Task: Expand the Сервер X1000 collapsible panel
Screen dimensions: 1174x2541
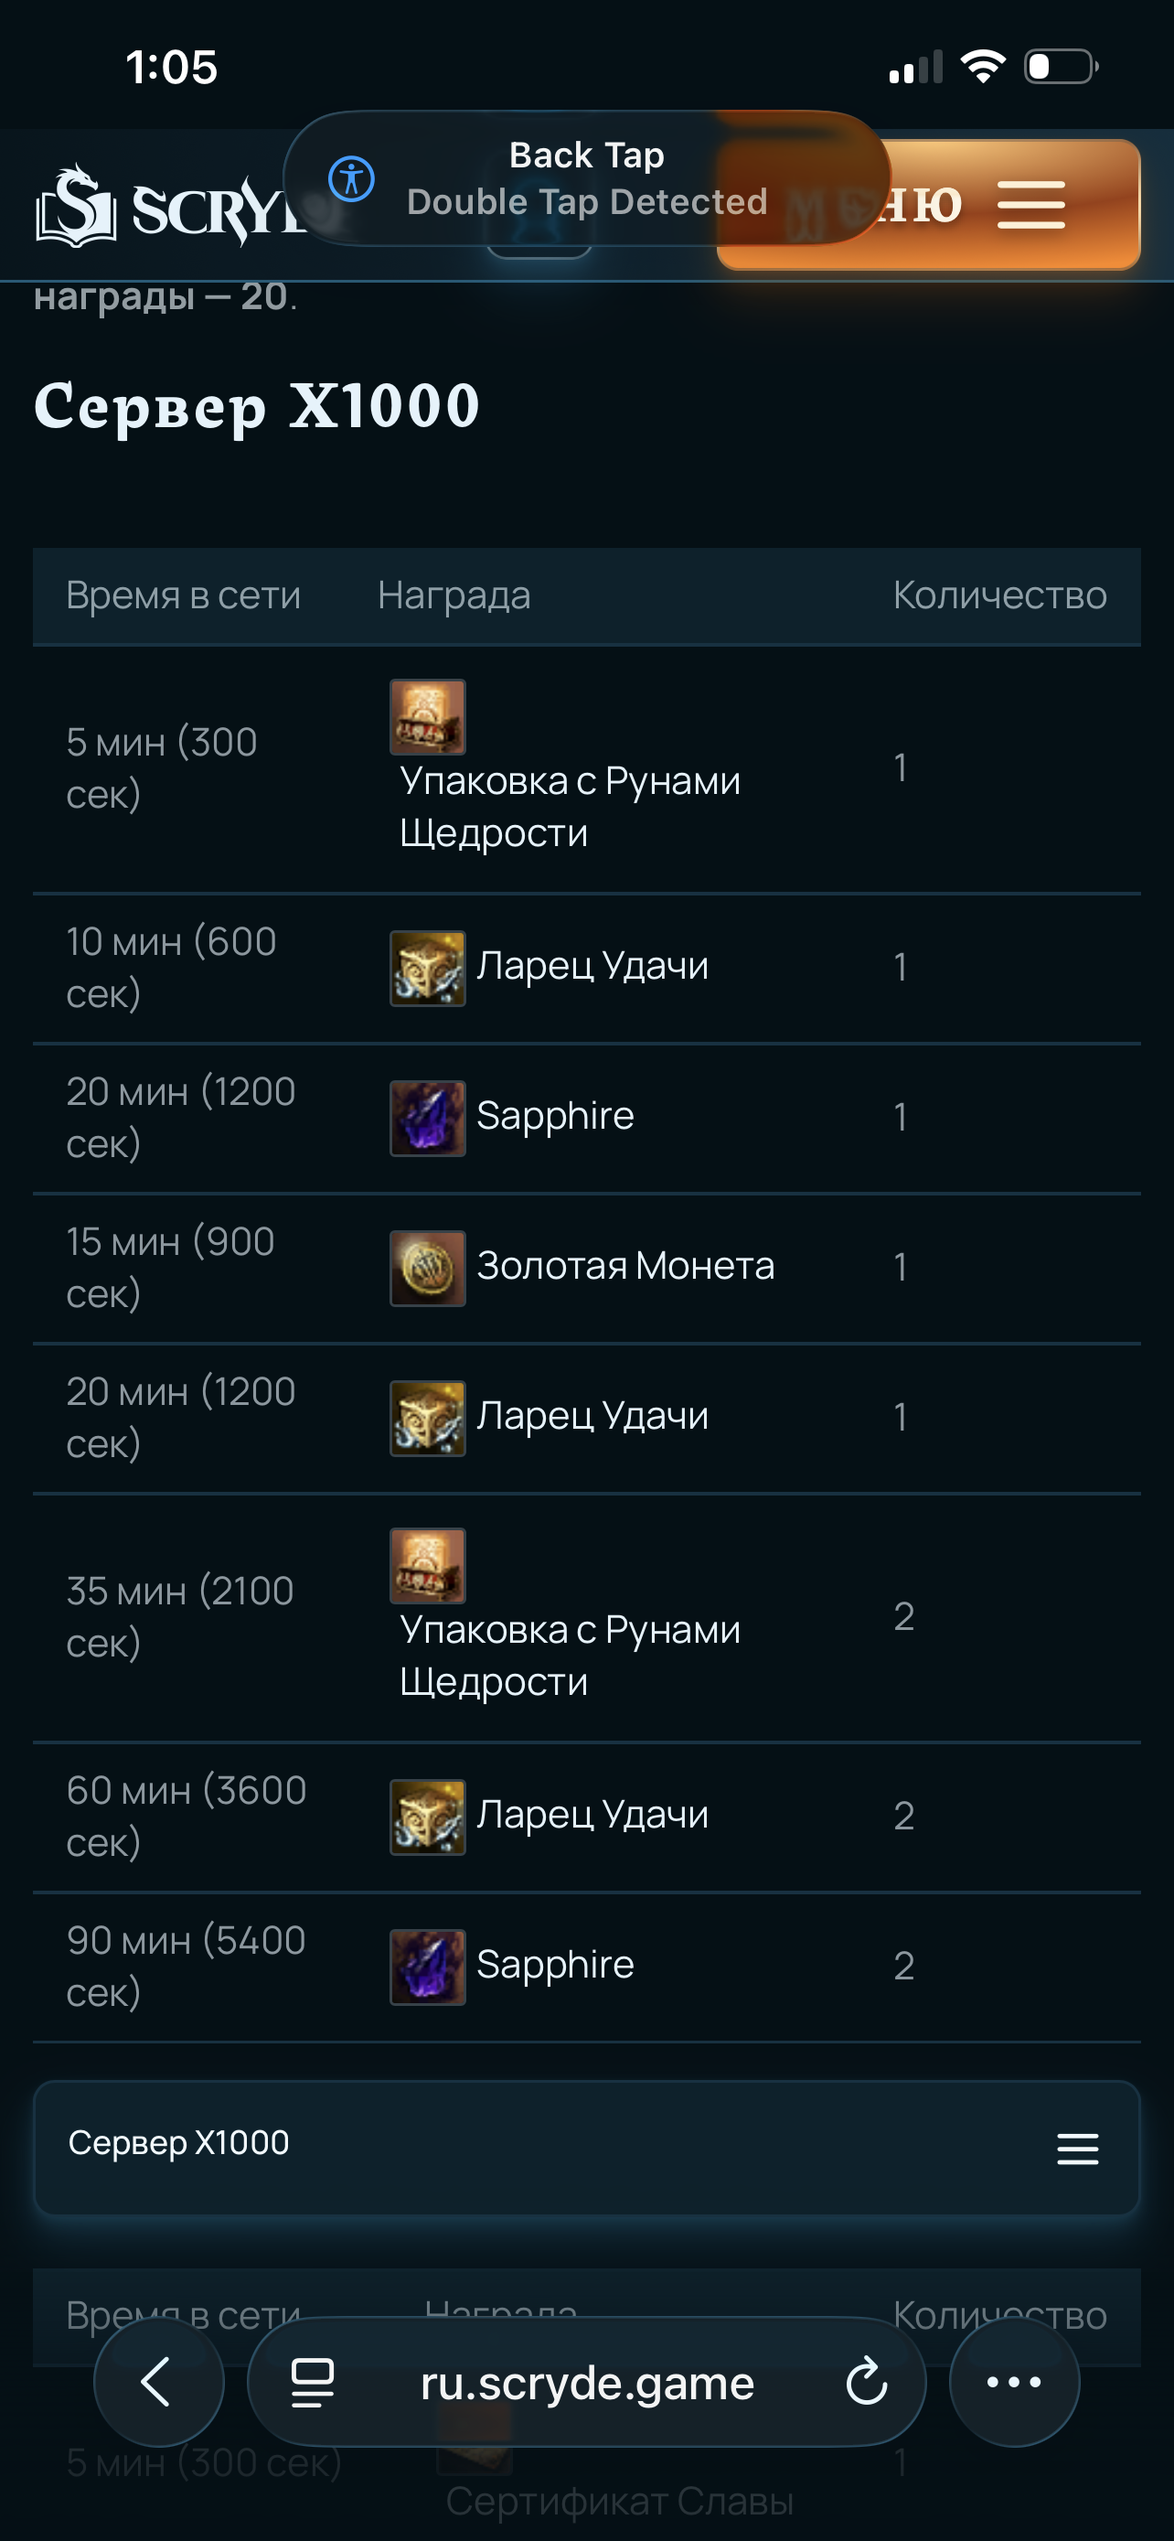Action: click(x=586, y=2149)
